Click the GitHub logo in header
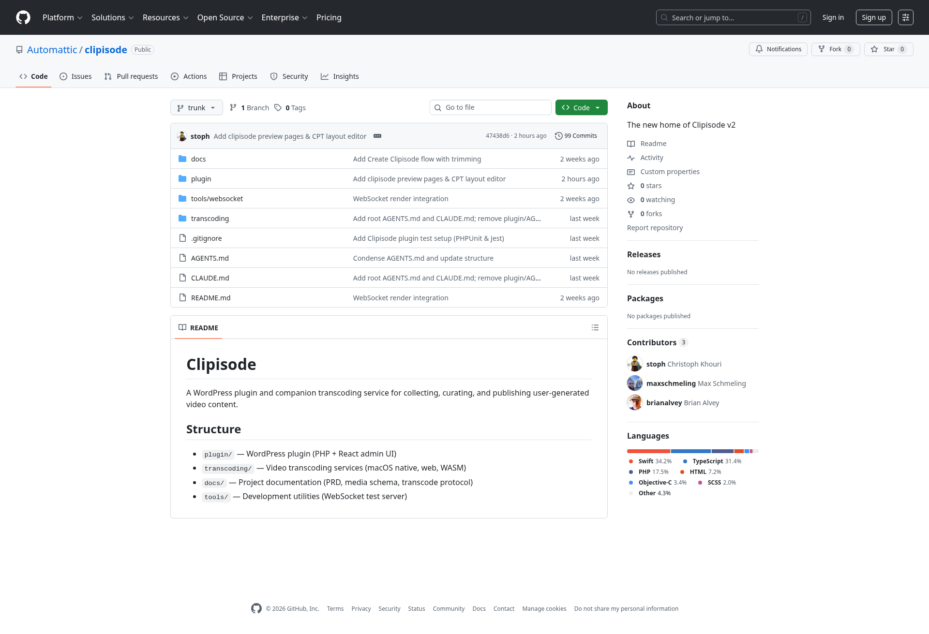 click(23, 17)
